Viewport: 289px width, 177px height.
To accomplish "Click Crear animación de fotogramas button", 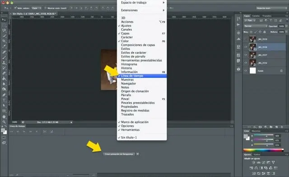I will (119, 154).
